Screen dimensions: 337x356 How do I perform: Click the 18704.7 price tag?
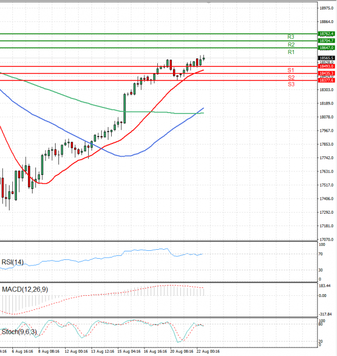(326, 40)
